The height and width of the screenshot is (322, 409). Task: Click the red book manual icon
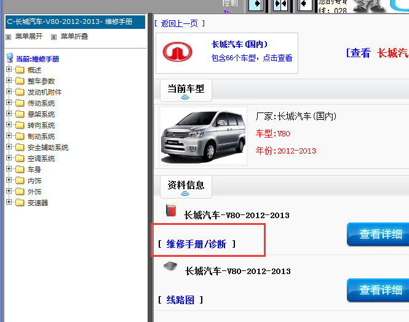(171, 211)
